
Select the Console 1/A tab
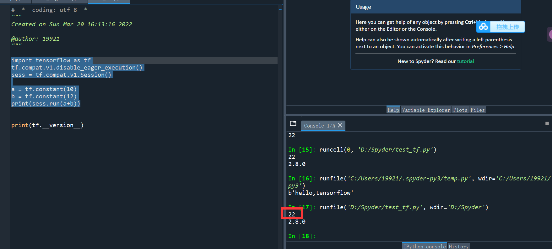pos(319,126)
